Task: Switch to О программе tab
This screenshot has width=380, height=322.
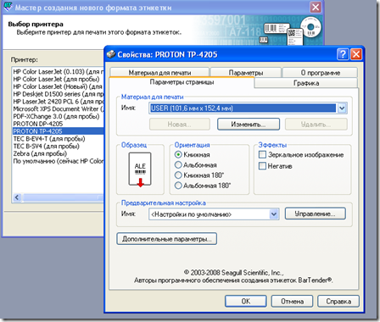Action: click(320, 73)
